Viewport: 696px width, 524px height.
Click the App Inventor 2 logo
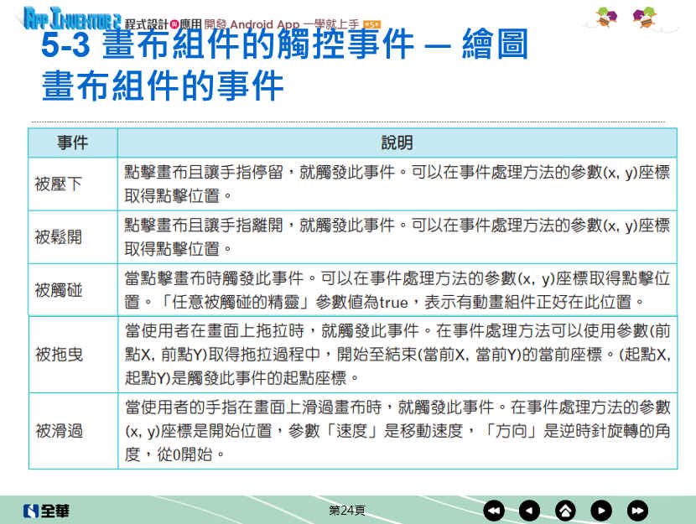pos(72,18)
